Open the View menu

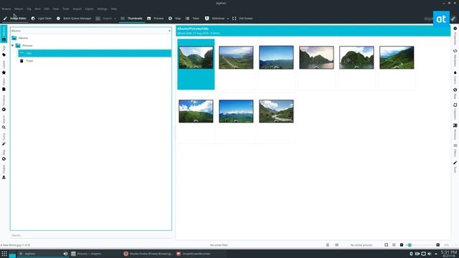tap(56, 9)
